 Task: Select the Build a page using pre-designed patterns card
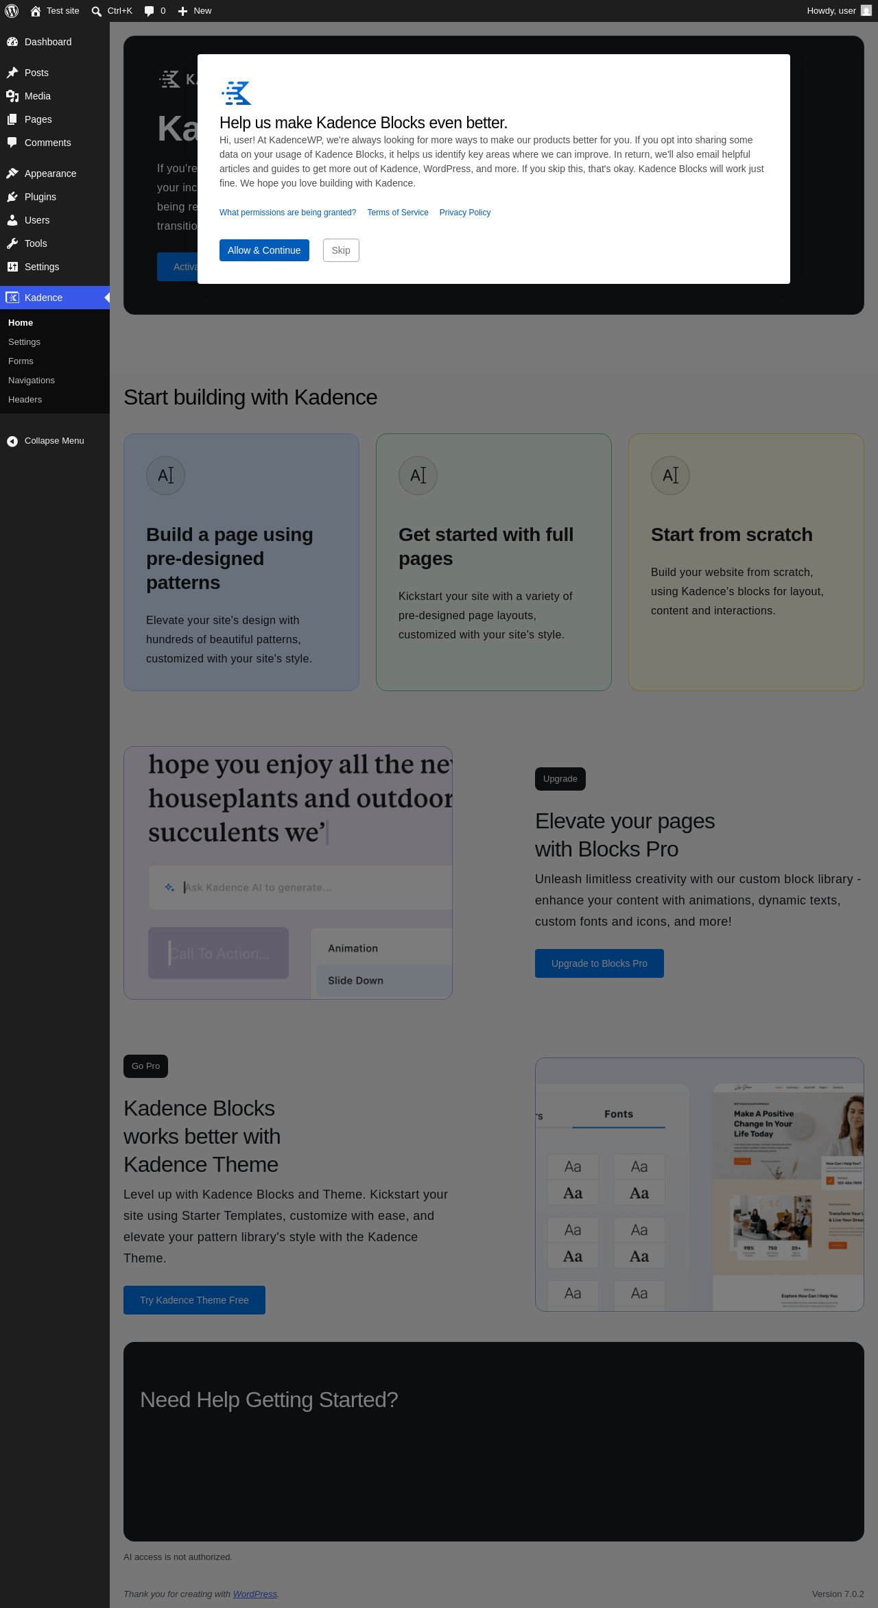coord(241,562)
